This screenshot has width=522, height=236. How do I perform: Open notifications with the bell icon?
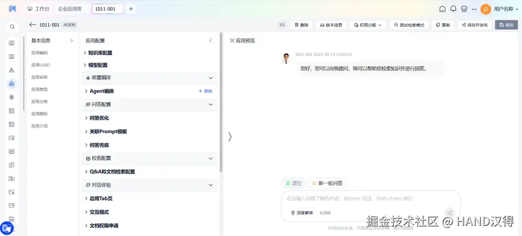coord(453,9)
